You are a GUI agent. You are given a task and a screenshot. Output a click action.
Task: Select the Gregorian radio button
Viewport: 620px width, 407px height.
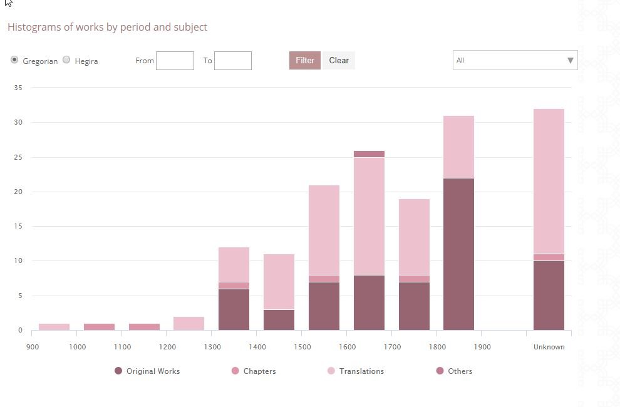14,60
